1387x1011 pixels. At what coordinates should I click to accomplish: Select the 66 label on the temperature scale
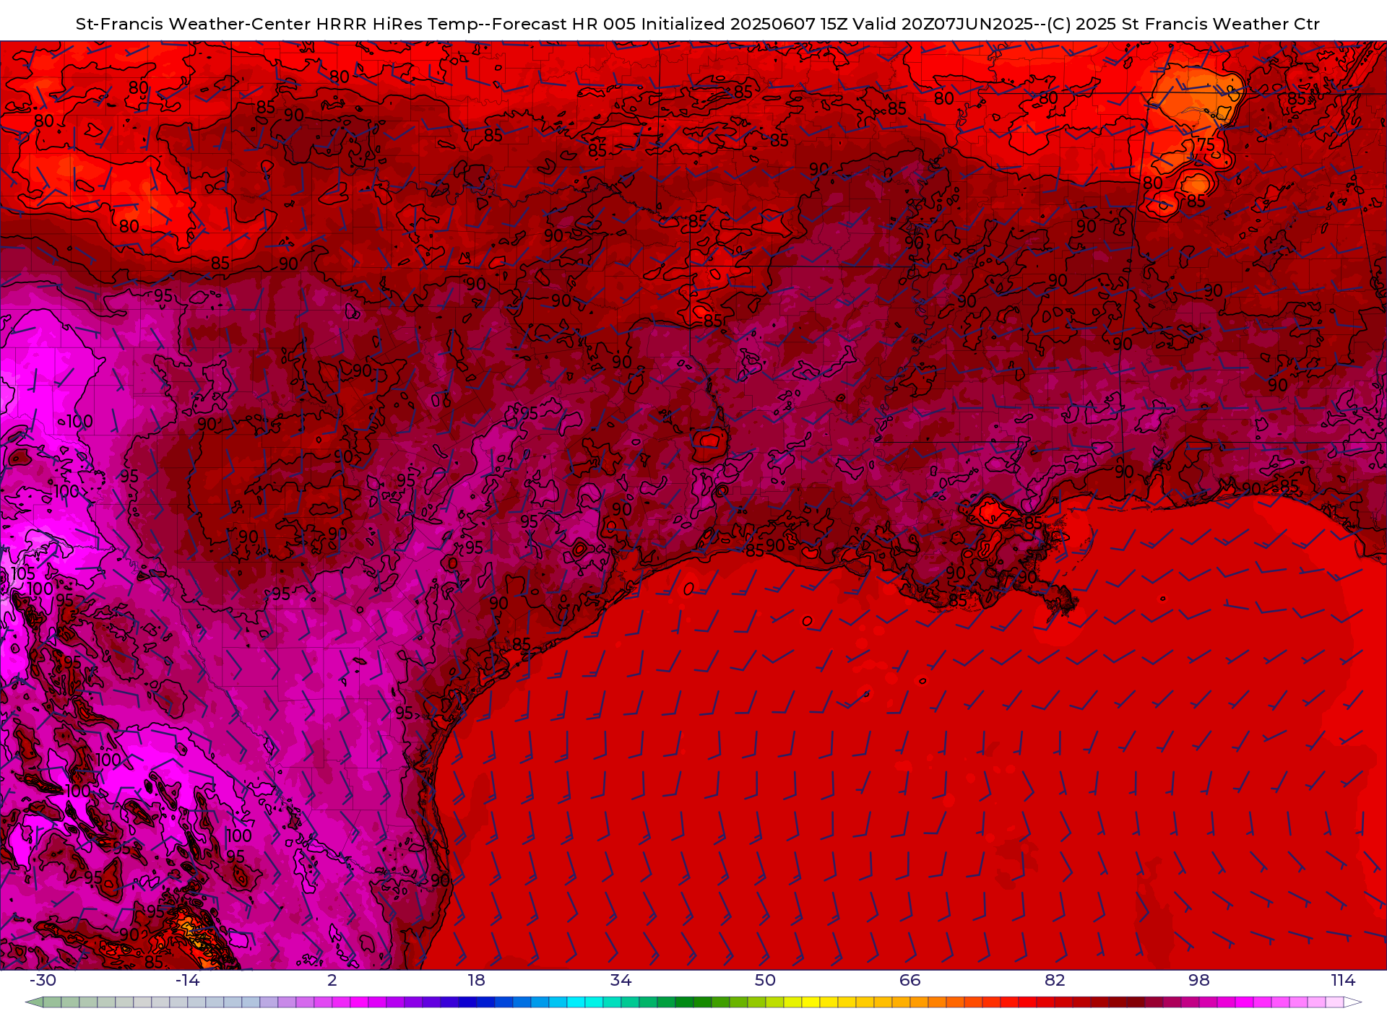[x=910, y=980]
